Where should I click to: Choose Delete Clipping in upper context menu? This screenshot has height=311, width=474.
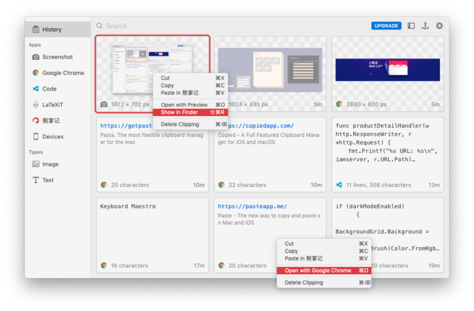pos(191,124)
